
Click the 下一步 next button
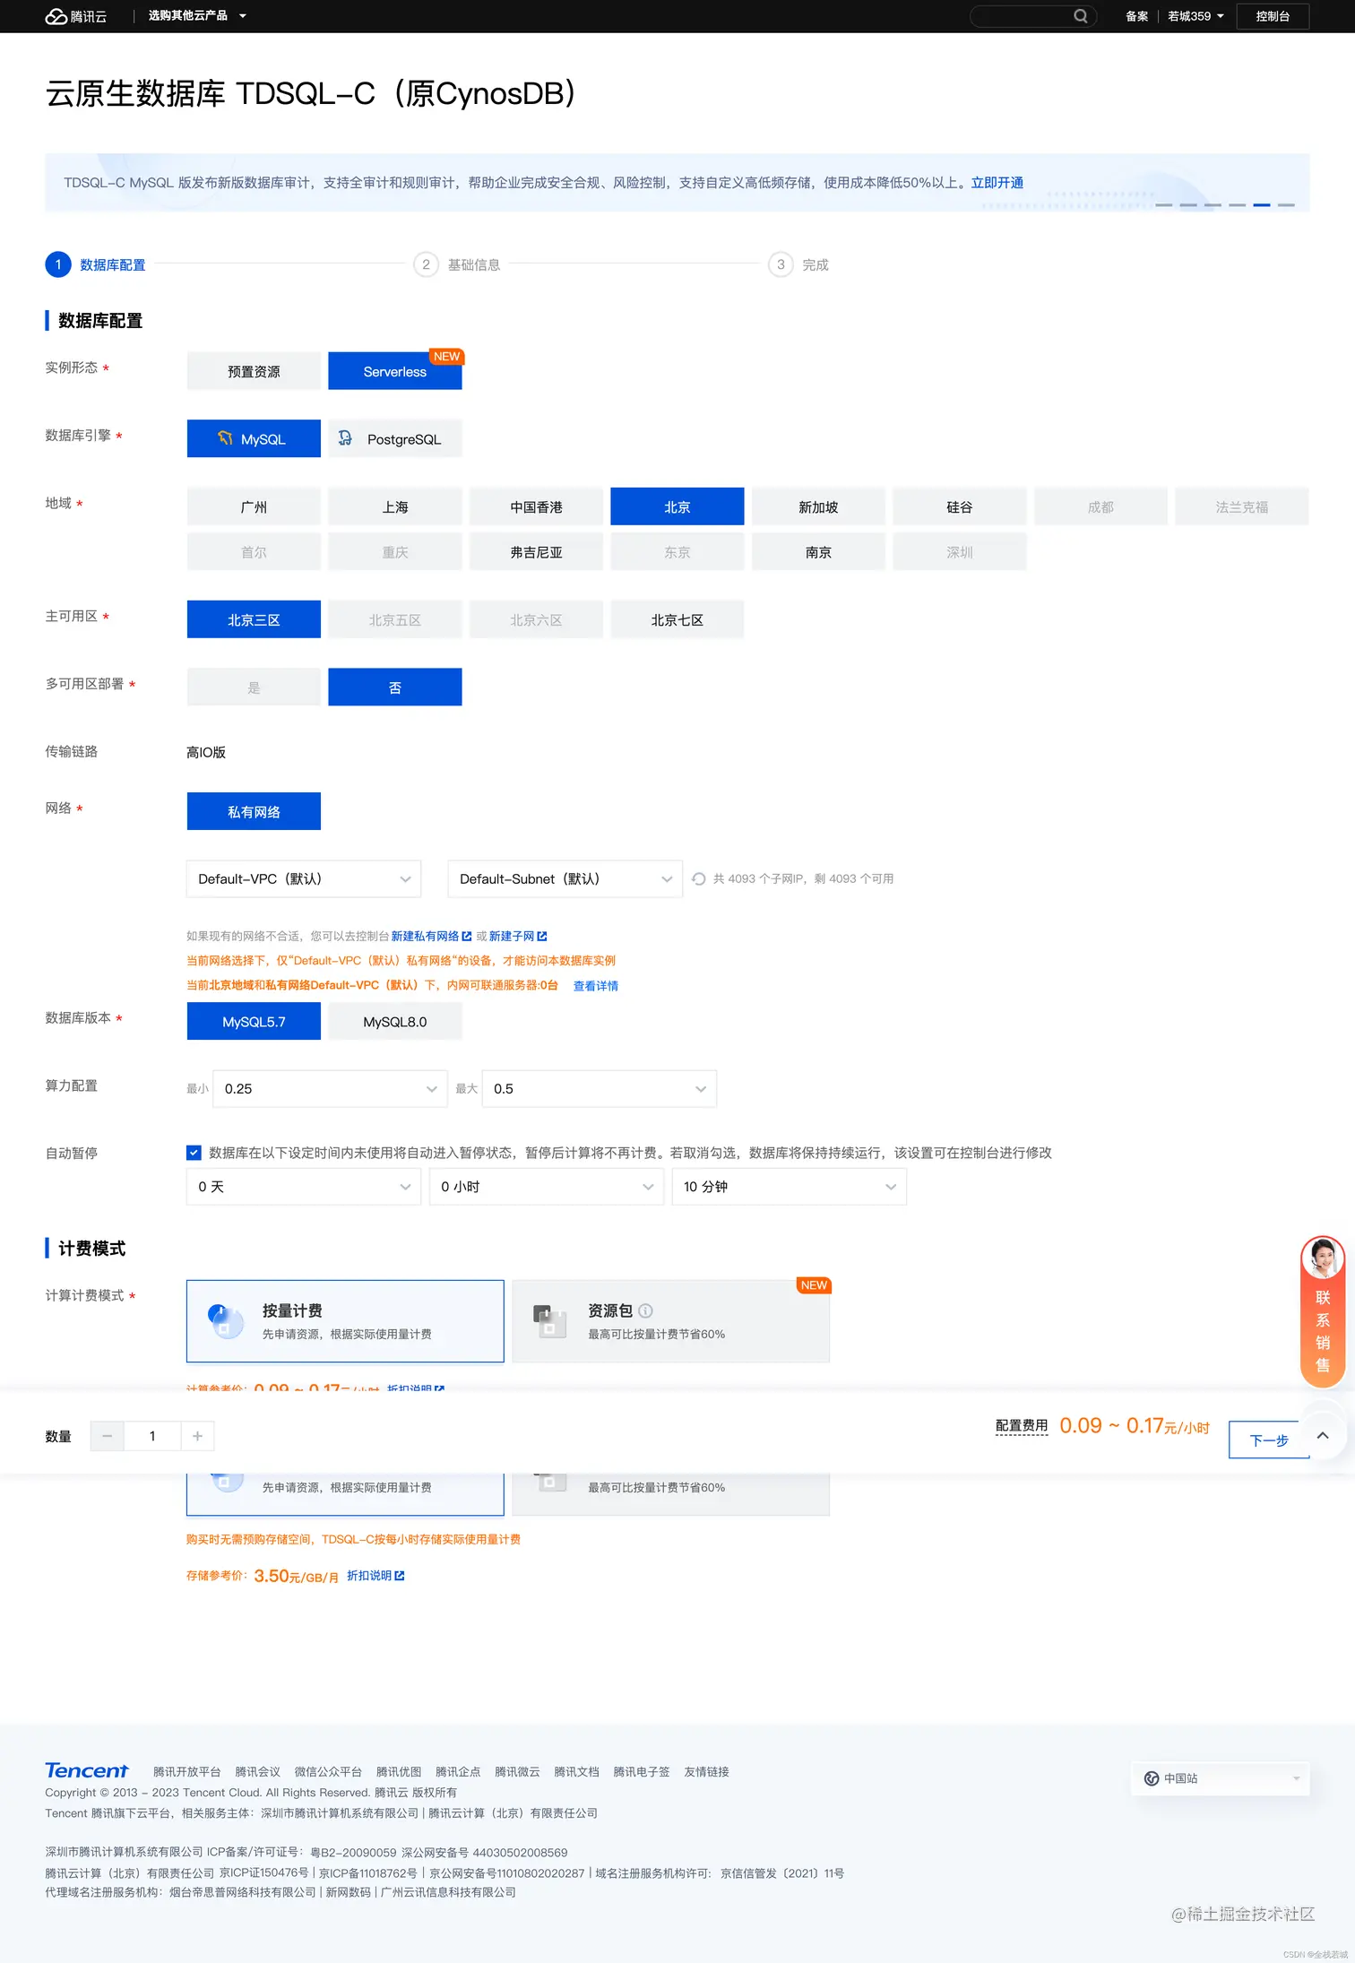(x=1268, y=1440)
